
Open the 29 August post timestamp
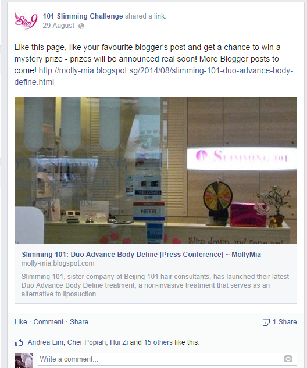(x=59, y=26)
